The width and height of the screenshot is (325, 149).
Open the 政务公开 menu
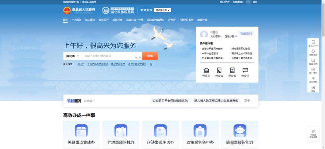click(104, 20)
